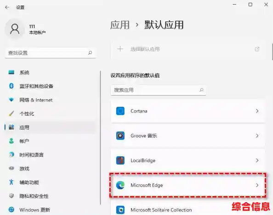The width and height of the screenshot is (273, 215).
Task: Open LocalBridge default settings
Action: [x=188, y=160]
